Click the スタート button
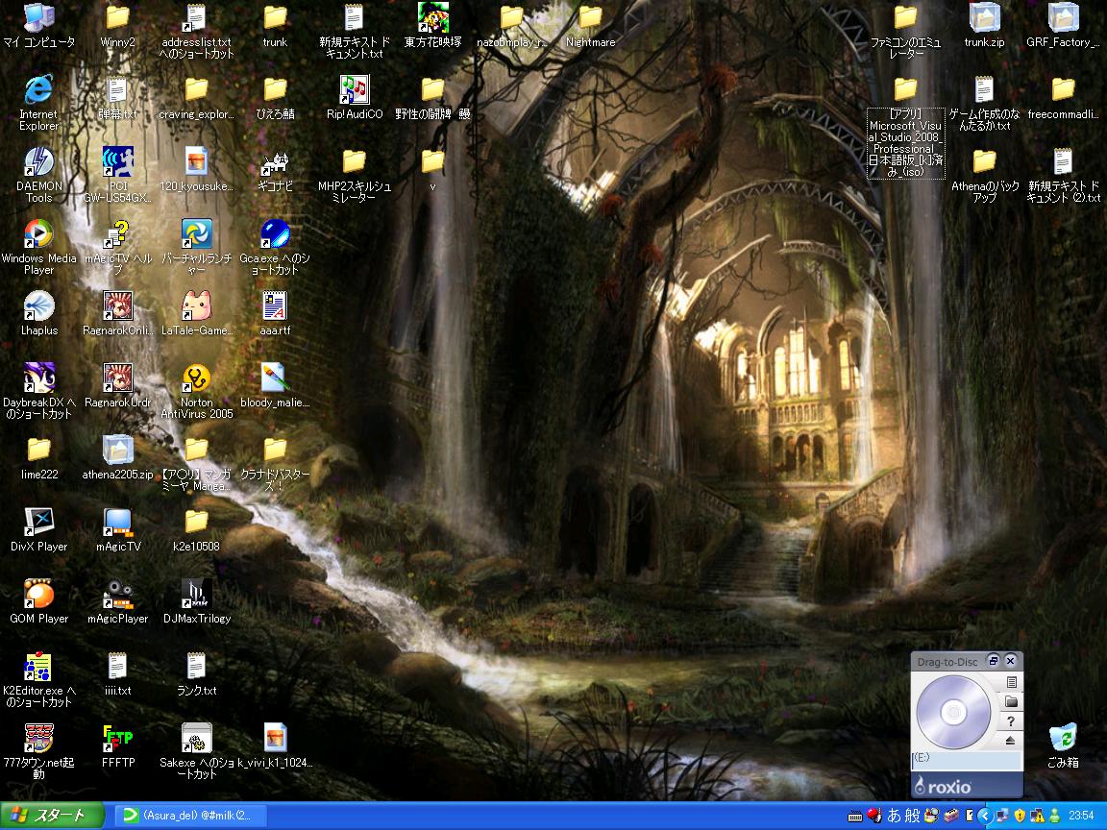This screenshot has width=1107, height=830. pyautogui.click(x=52, y=816)
